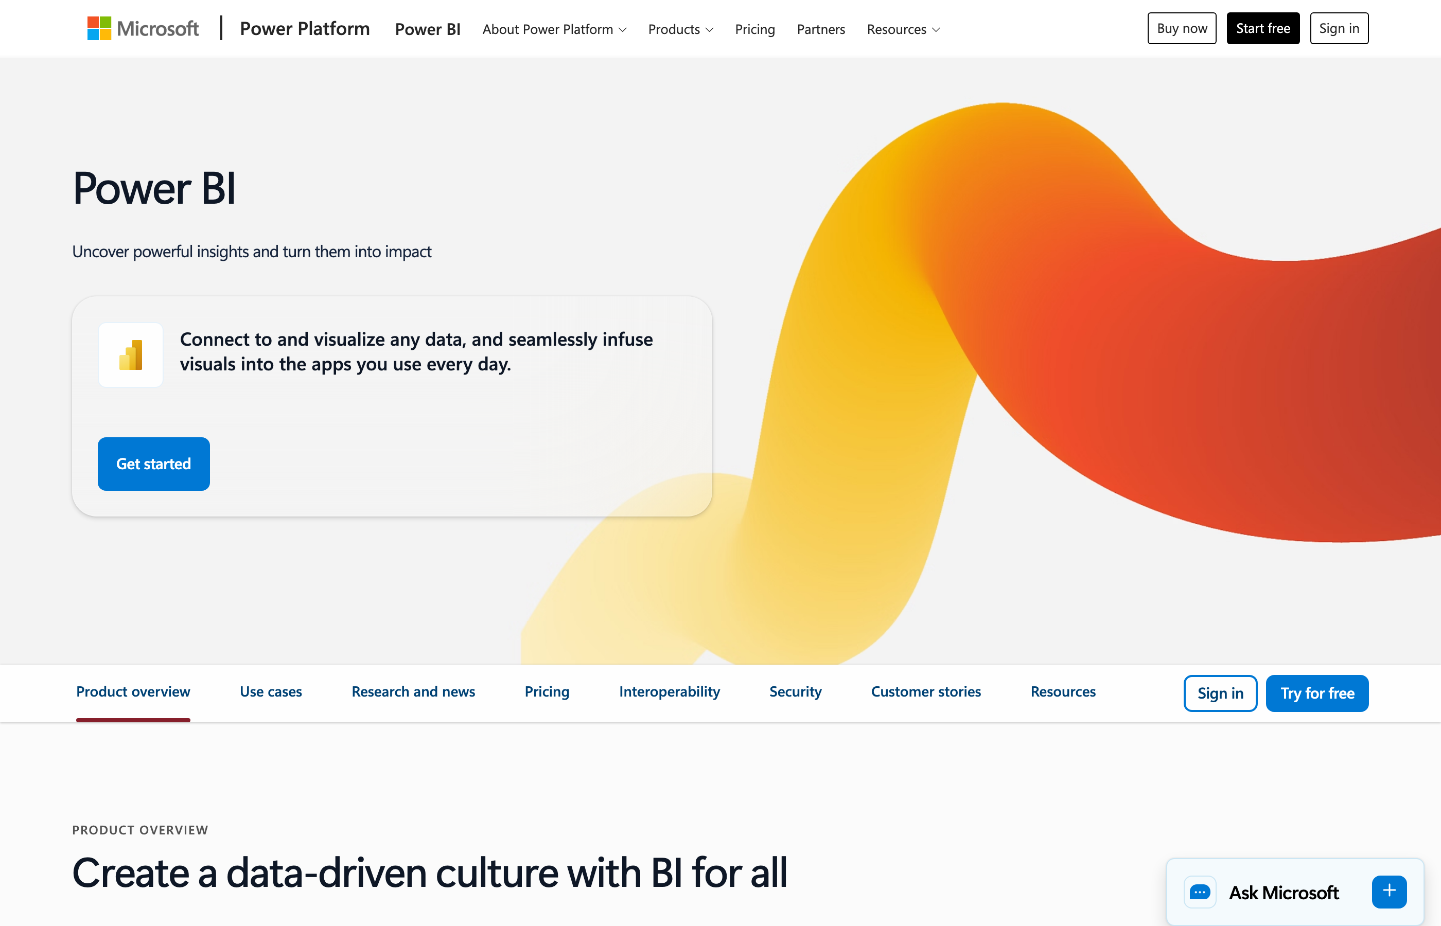Select the Product overview tab

pos(133,691)
